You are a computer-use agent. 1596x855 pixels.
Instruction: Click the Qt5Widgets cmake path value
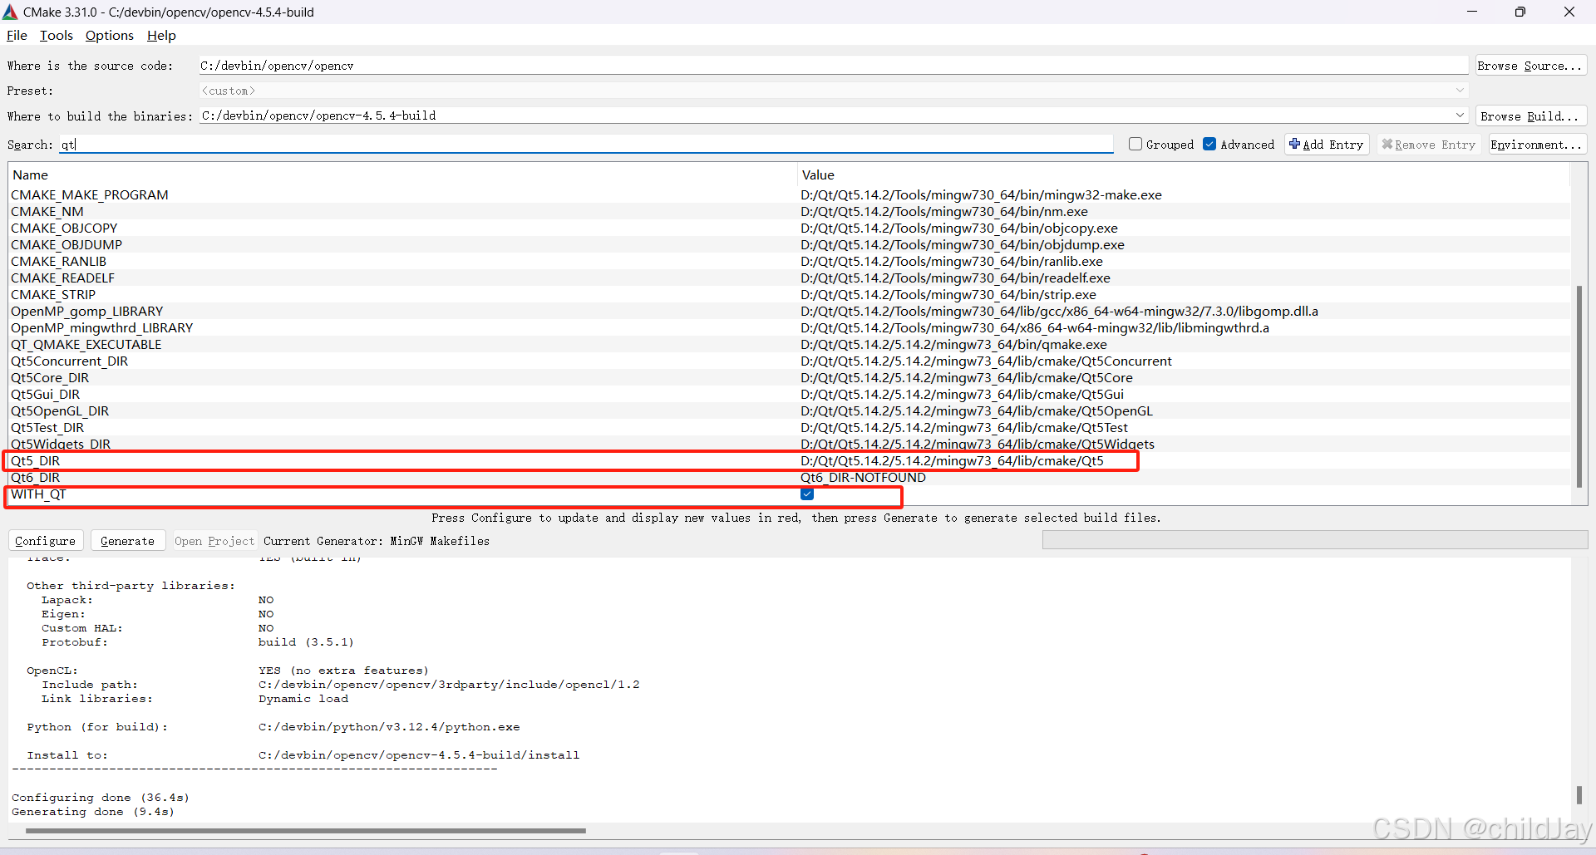pyautogui.click(x=978, y=445)
